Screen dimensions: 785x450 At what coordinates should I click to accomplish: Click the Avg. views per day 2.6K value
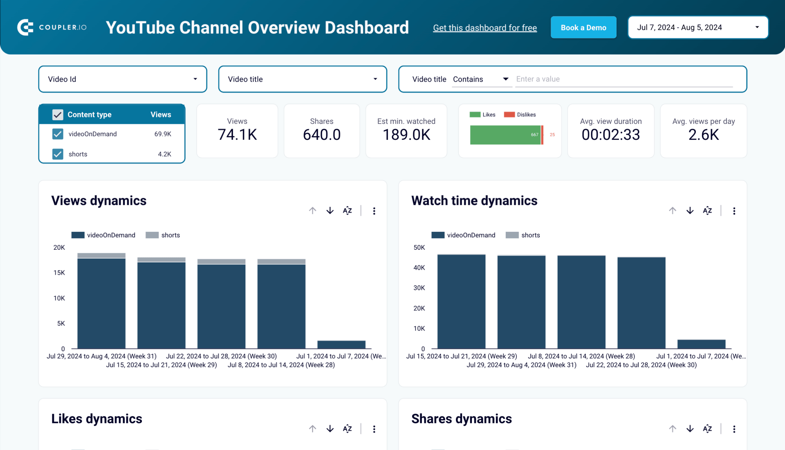click(704, 135)
